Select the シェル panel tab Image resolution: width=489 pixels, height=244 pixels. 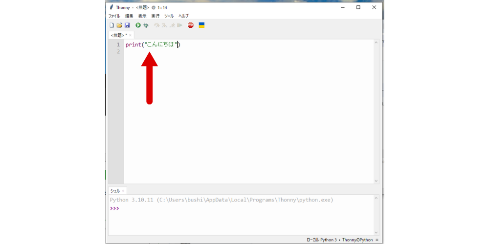pos(115,190)
